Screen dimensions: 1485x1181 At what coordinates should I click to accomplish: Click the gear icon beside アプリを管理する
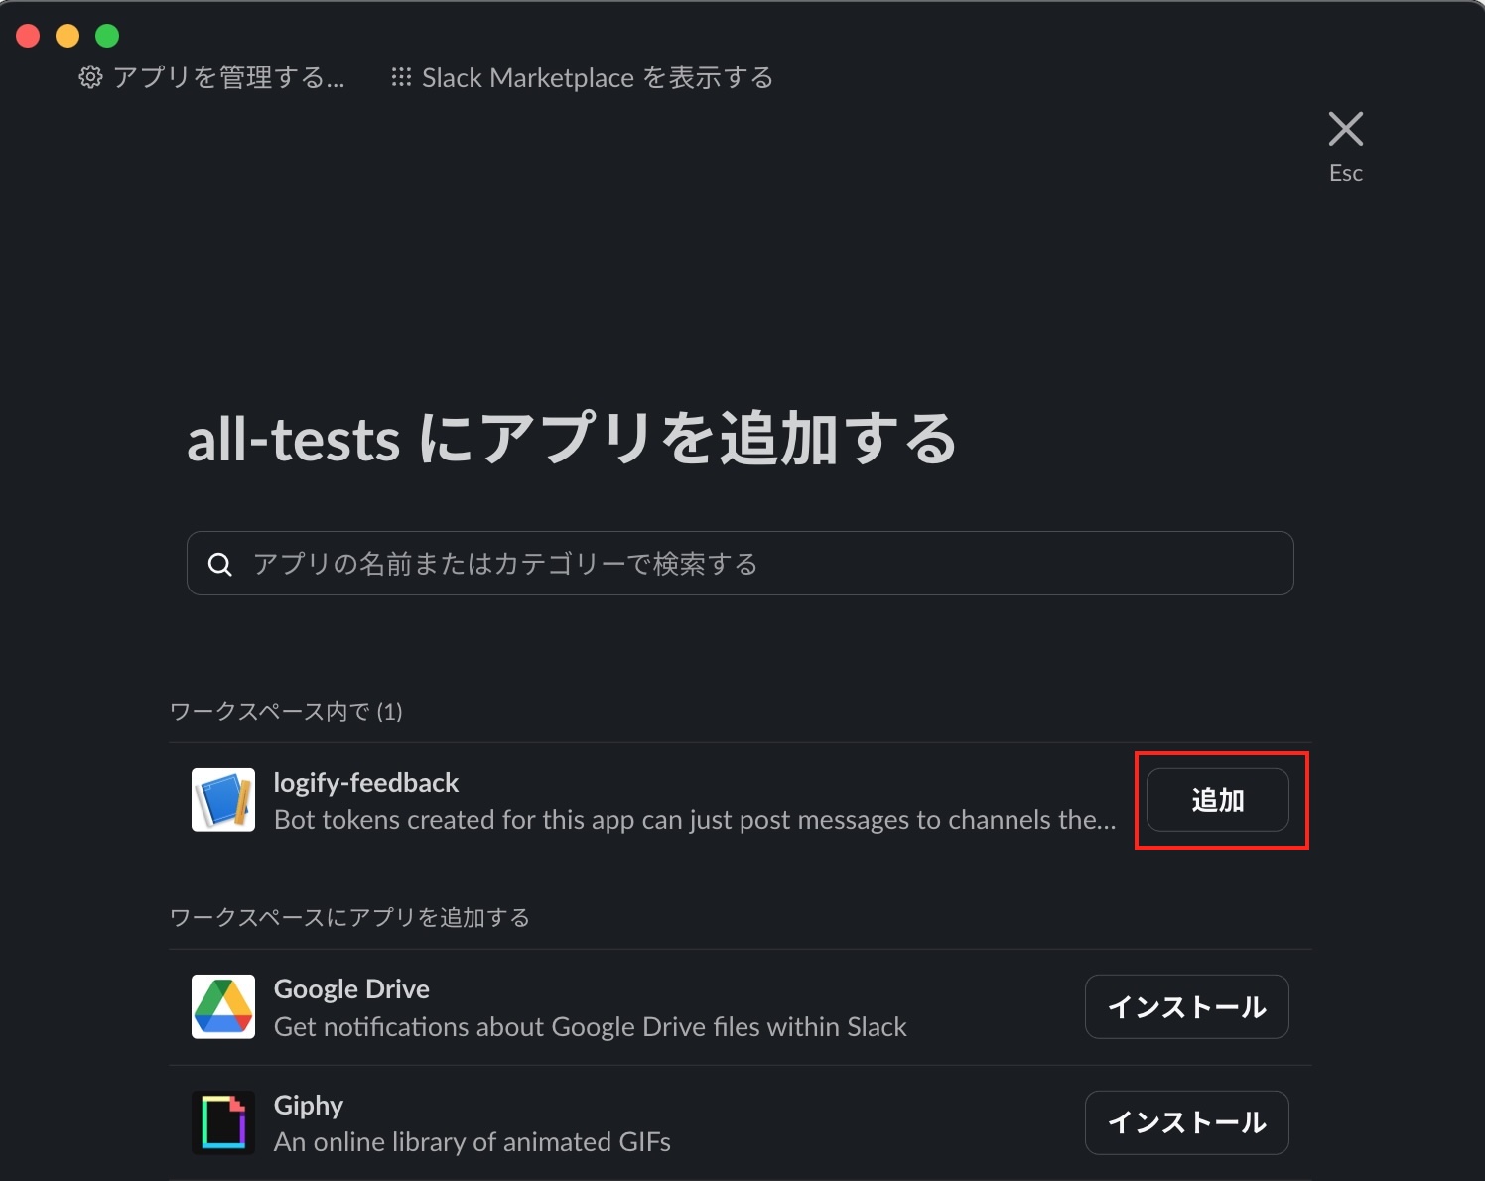(x=90, y=77)
